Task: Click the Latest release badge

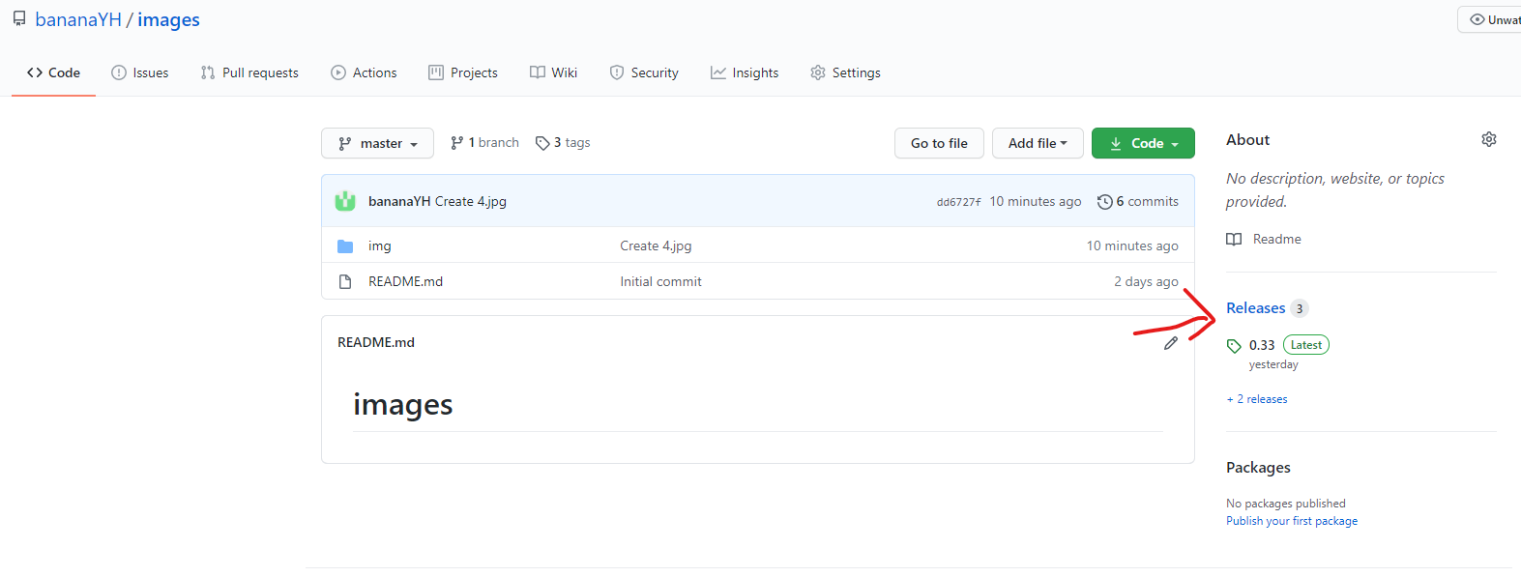Action: tap(1306, 345)
